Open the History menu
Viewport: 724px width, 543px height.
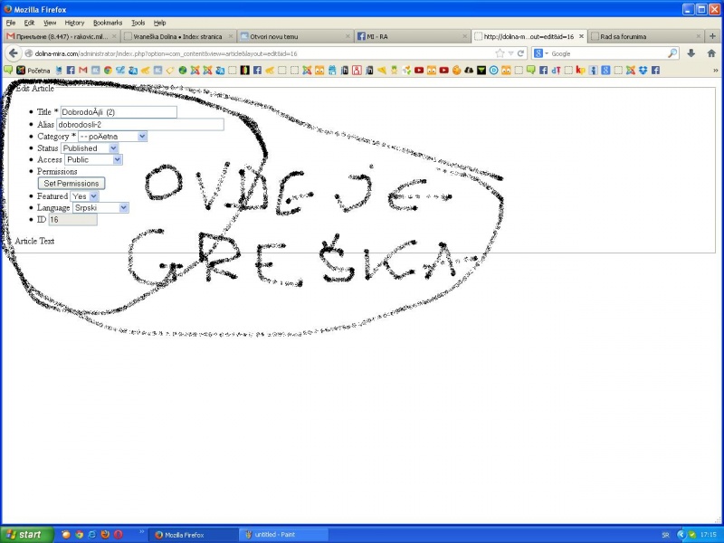pos(74,23)
